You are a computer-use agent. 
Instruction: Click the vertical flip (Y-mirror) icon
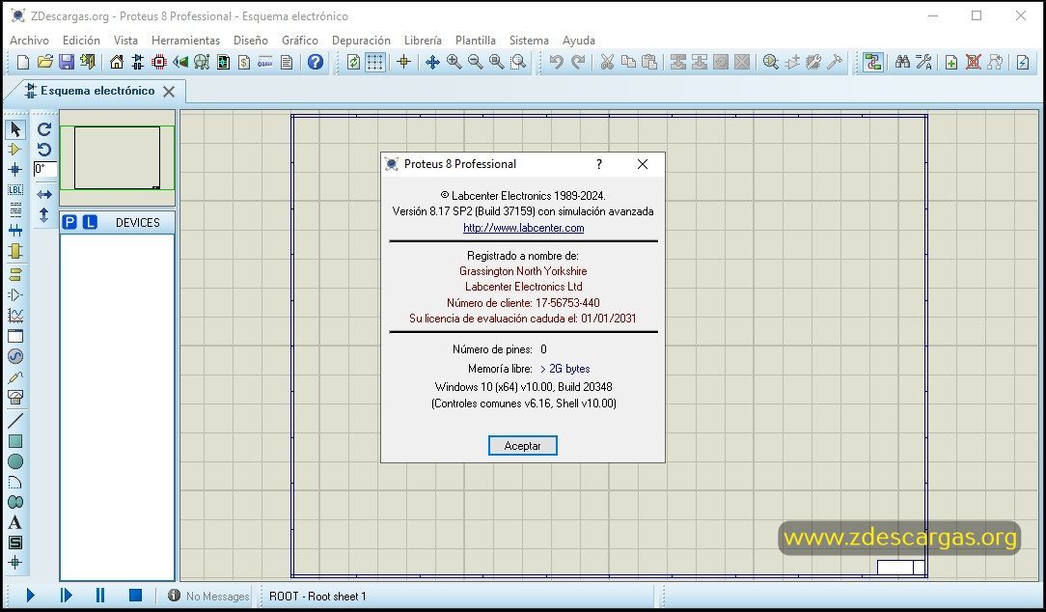[44, 215]
